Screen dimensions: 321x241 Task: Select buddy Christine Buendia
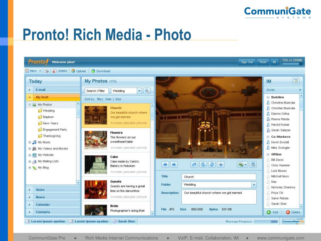tap(281, 103)
